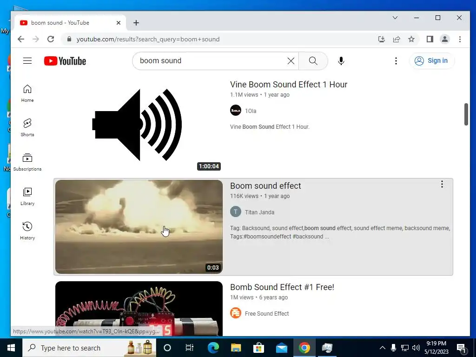Open the 10la channel name

point(251,111)
